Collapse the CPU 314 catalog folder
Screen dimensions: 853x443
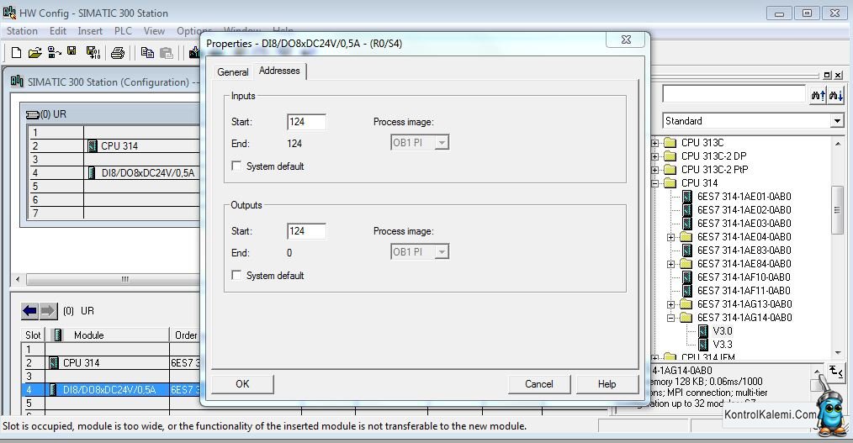click(655, 183)
